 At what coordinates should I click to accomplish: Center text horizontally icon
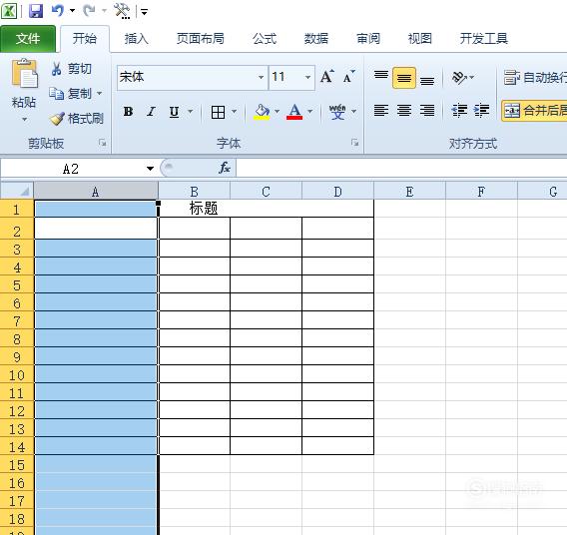coord(404,110)
